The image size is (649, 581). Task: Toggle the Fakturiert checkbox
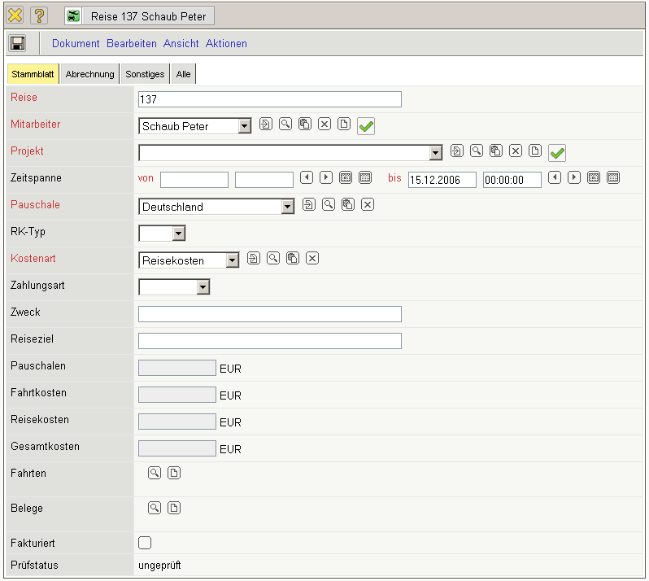(146, 543)
